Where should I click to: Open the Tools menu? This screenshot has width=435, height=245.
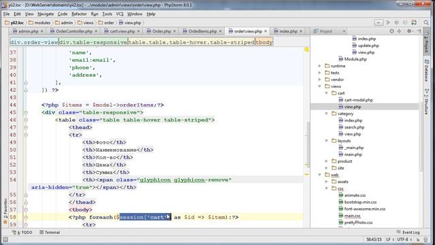(x=107, y=14)
